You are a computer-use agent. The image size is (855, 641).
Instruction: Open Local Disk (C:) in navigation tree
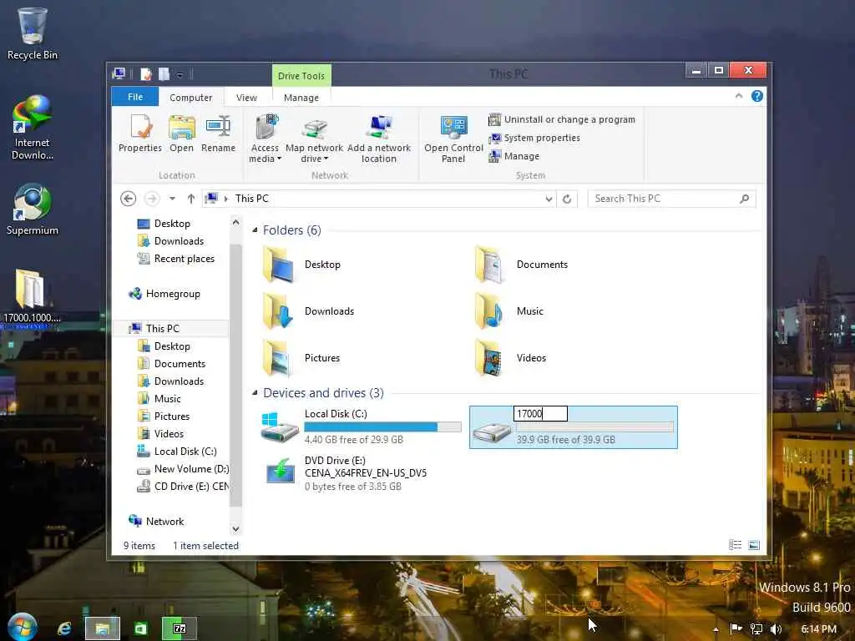[177, 452]
